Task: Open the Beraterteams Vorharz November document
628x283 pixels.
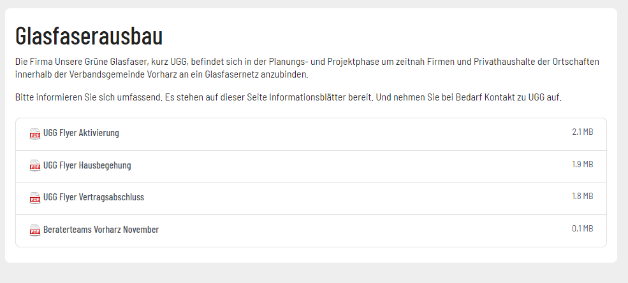Action: pyautogui.click(x=101, y=230)
